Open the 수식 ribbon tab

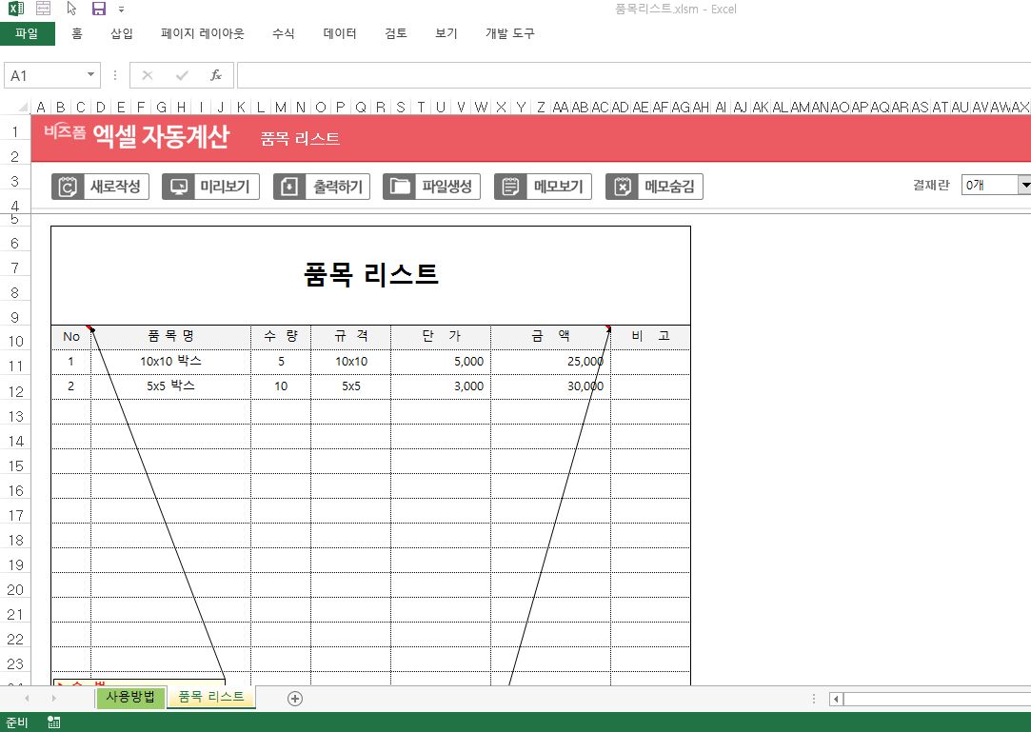[x=284, y=33]
